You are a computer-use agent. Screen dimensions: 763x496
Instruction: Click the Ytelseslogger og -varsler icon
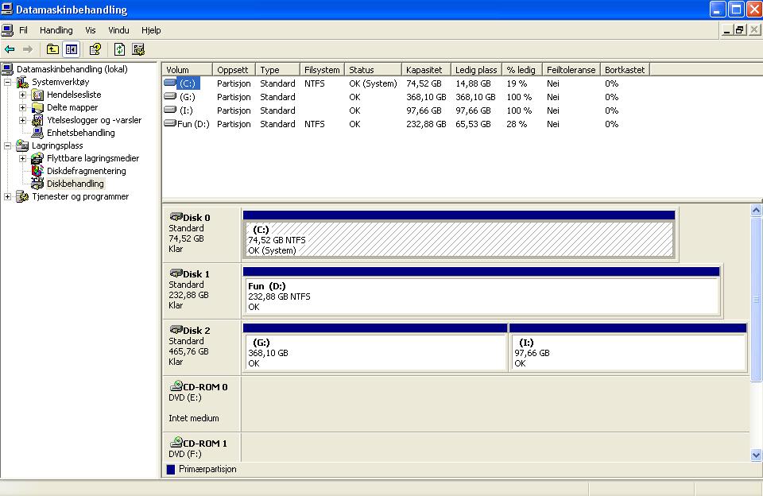(37, 120)
